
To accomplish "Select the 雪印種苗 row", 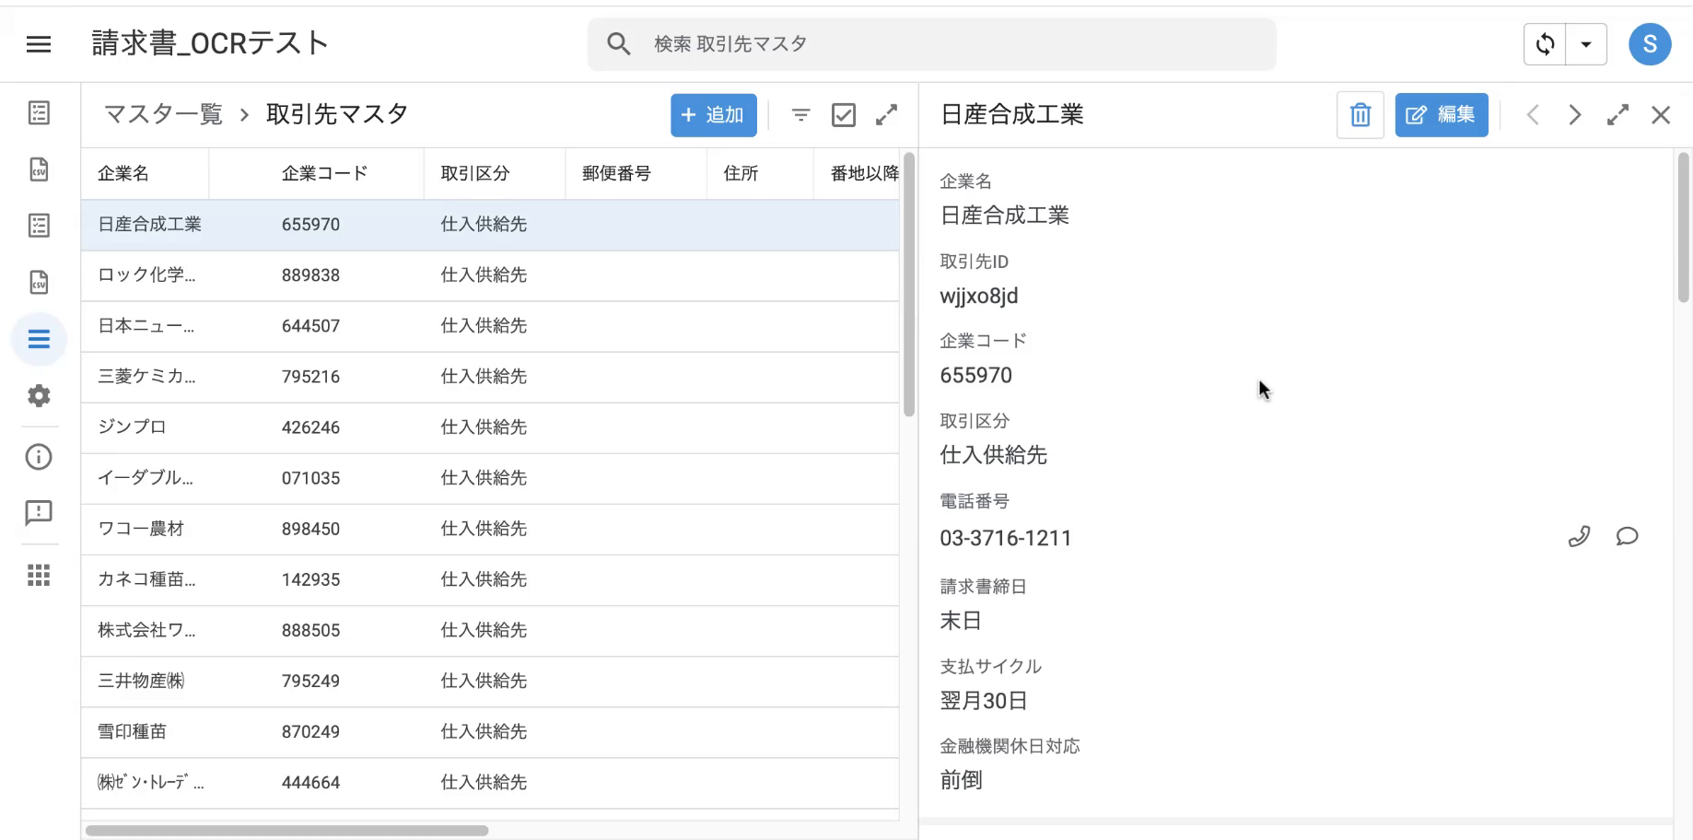I will pyautogui.click(x=490, y=731).
